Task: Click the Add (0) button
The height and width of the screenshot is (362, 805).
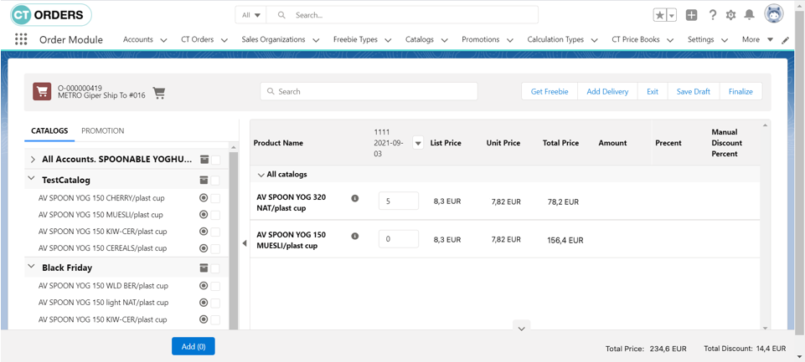Action: click(x=193, y=346)
